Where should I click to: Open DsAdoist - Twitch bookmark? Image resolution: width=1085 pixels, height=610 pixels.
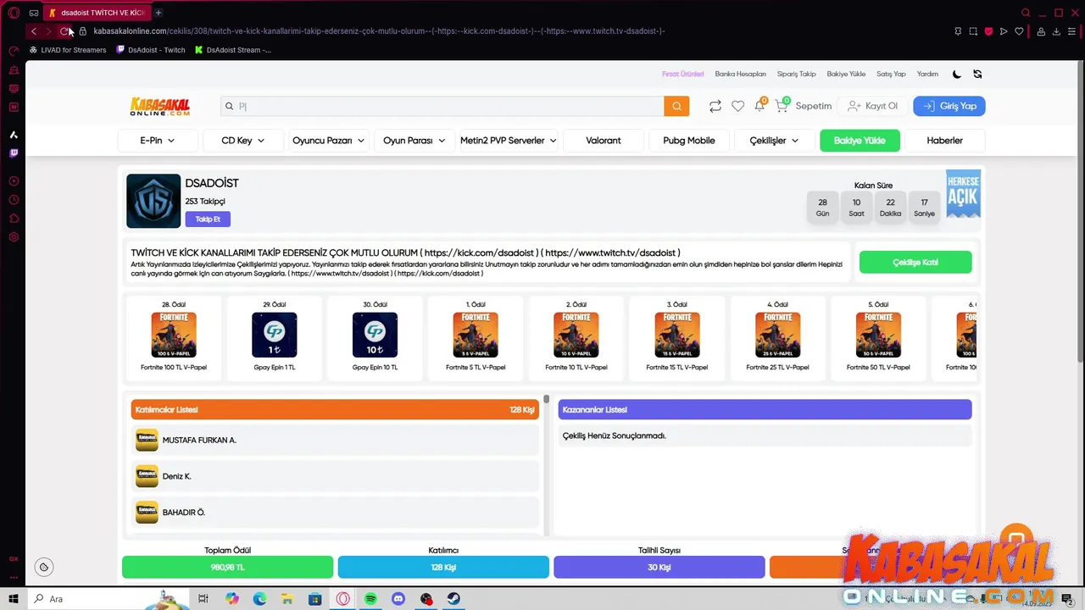pos(151,50)
